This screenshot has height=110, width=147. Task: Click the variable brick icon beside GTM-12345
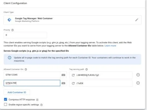point(63,75)
